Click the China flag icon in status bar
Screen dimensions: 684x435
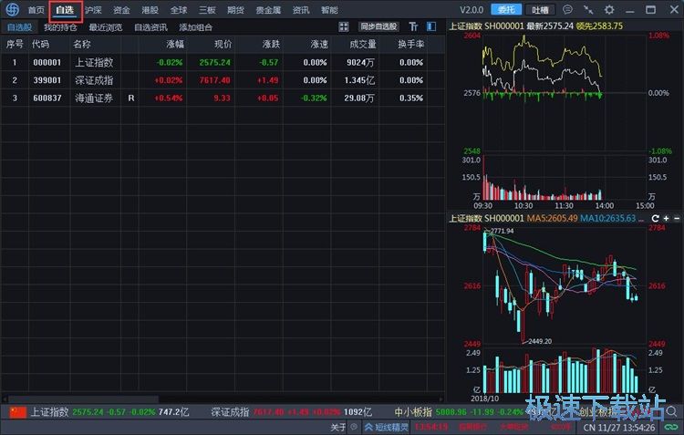tap(18, 412)
